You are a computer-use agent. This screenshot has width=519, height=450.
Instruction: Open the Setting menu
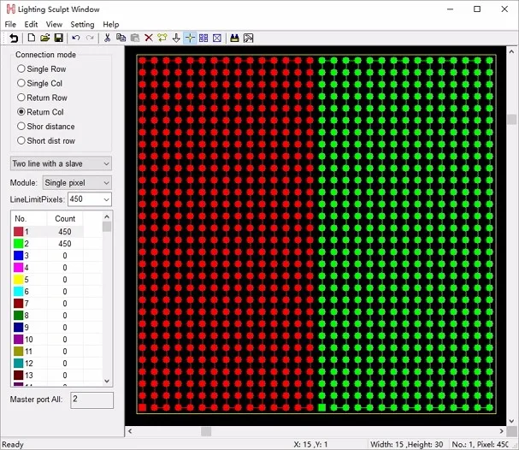[x=82, y=25]
